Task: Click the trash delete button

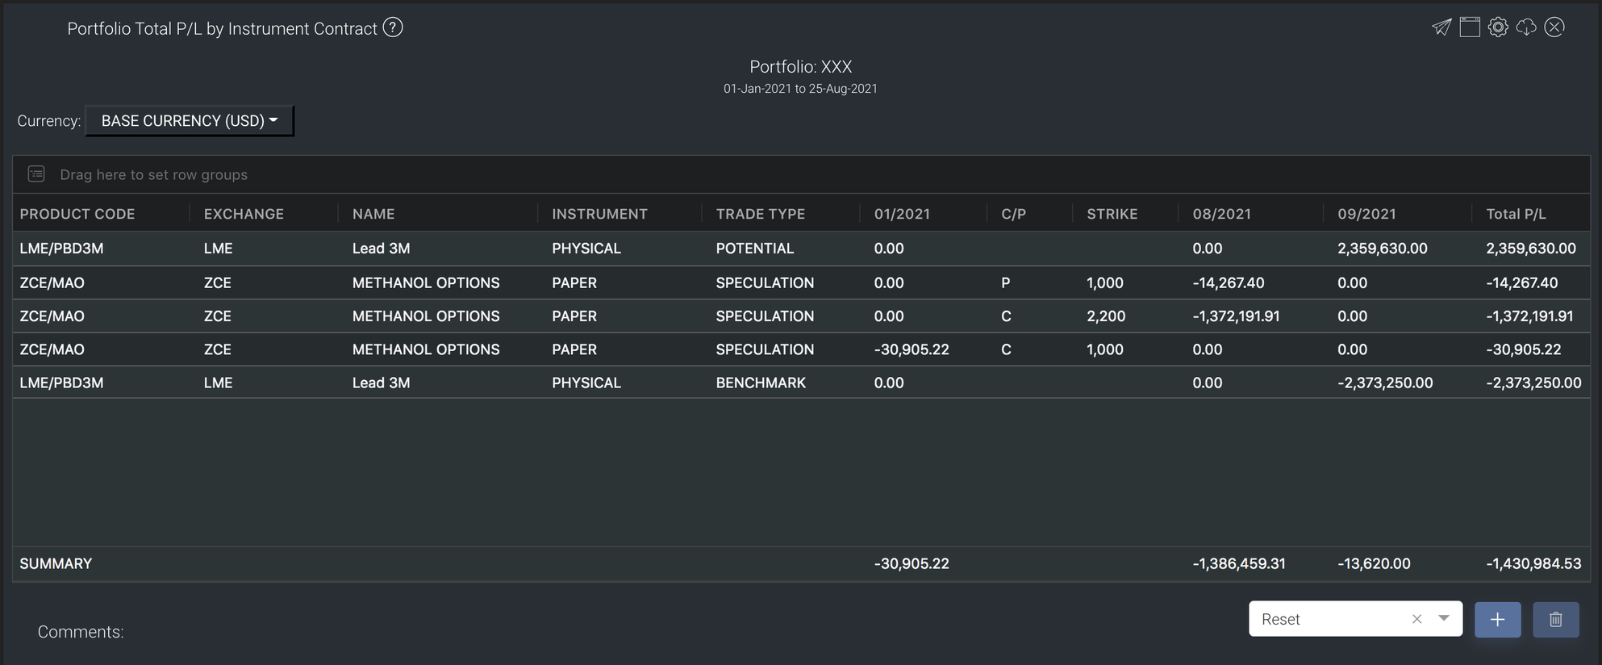Action: [1556, 620]
